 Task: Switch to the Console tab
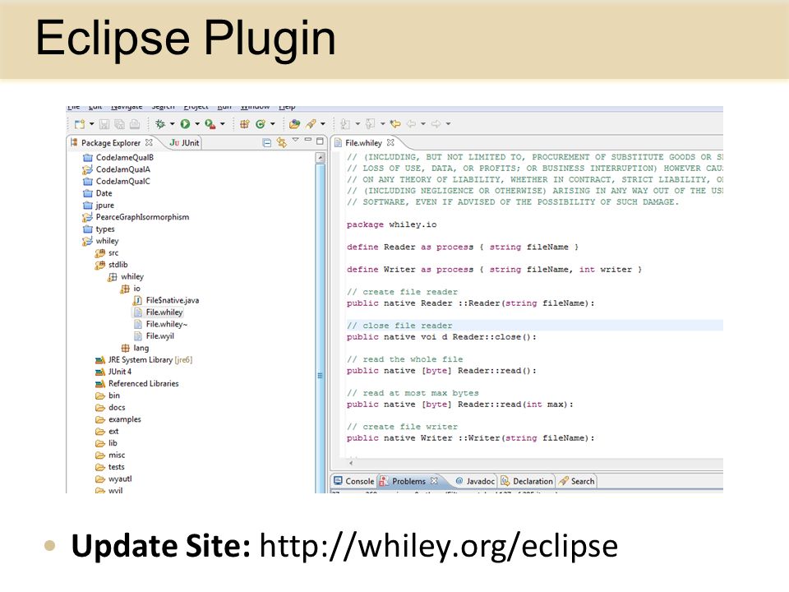(x=354, y=481)
